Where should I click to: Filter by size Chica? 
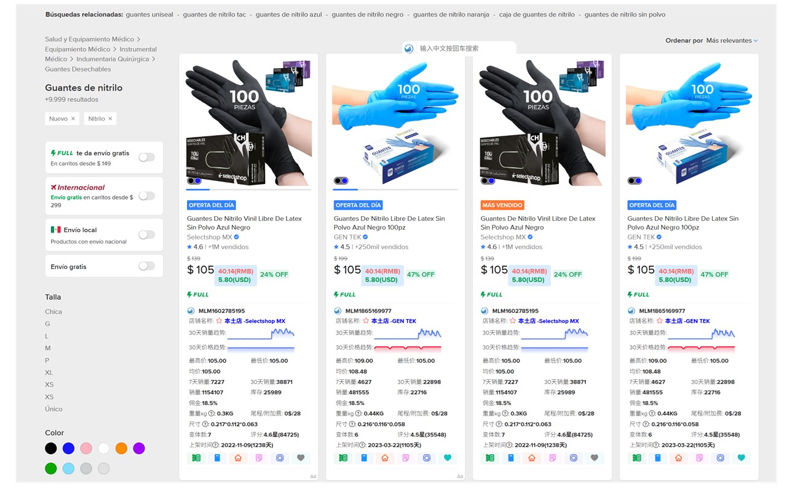coord(53,312)
